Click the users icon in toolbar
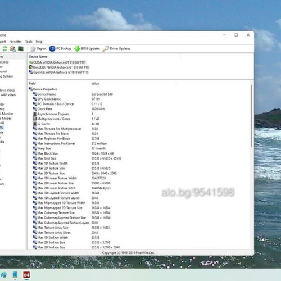Screen dimensions: 281x281 (13, 49)
